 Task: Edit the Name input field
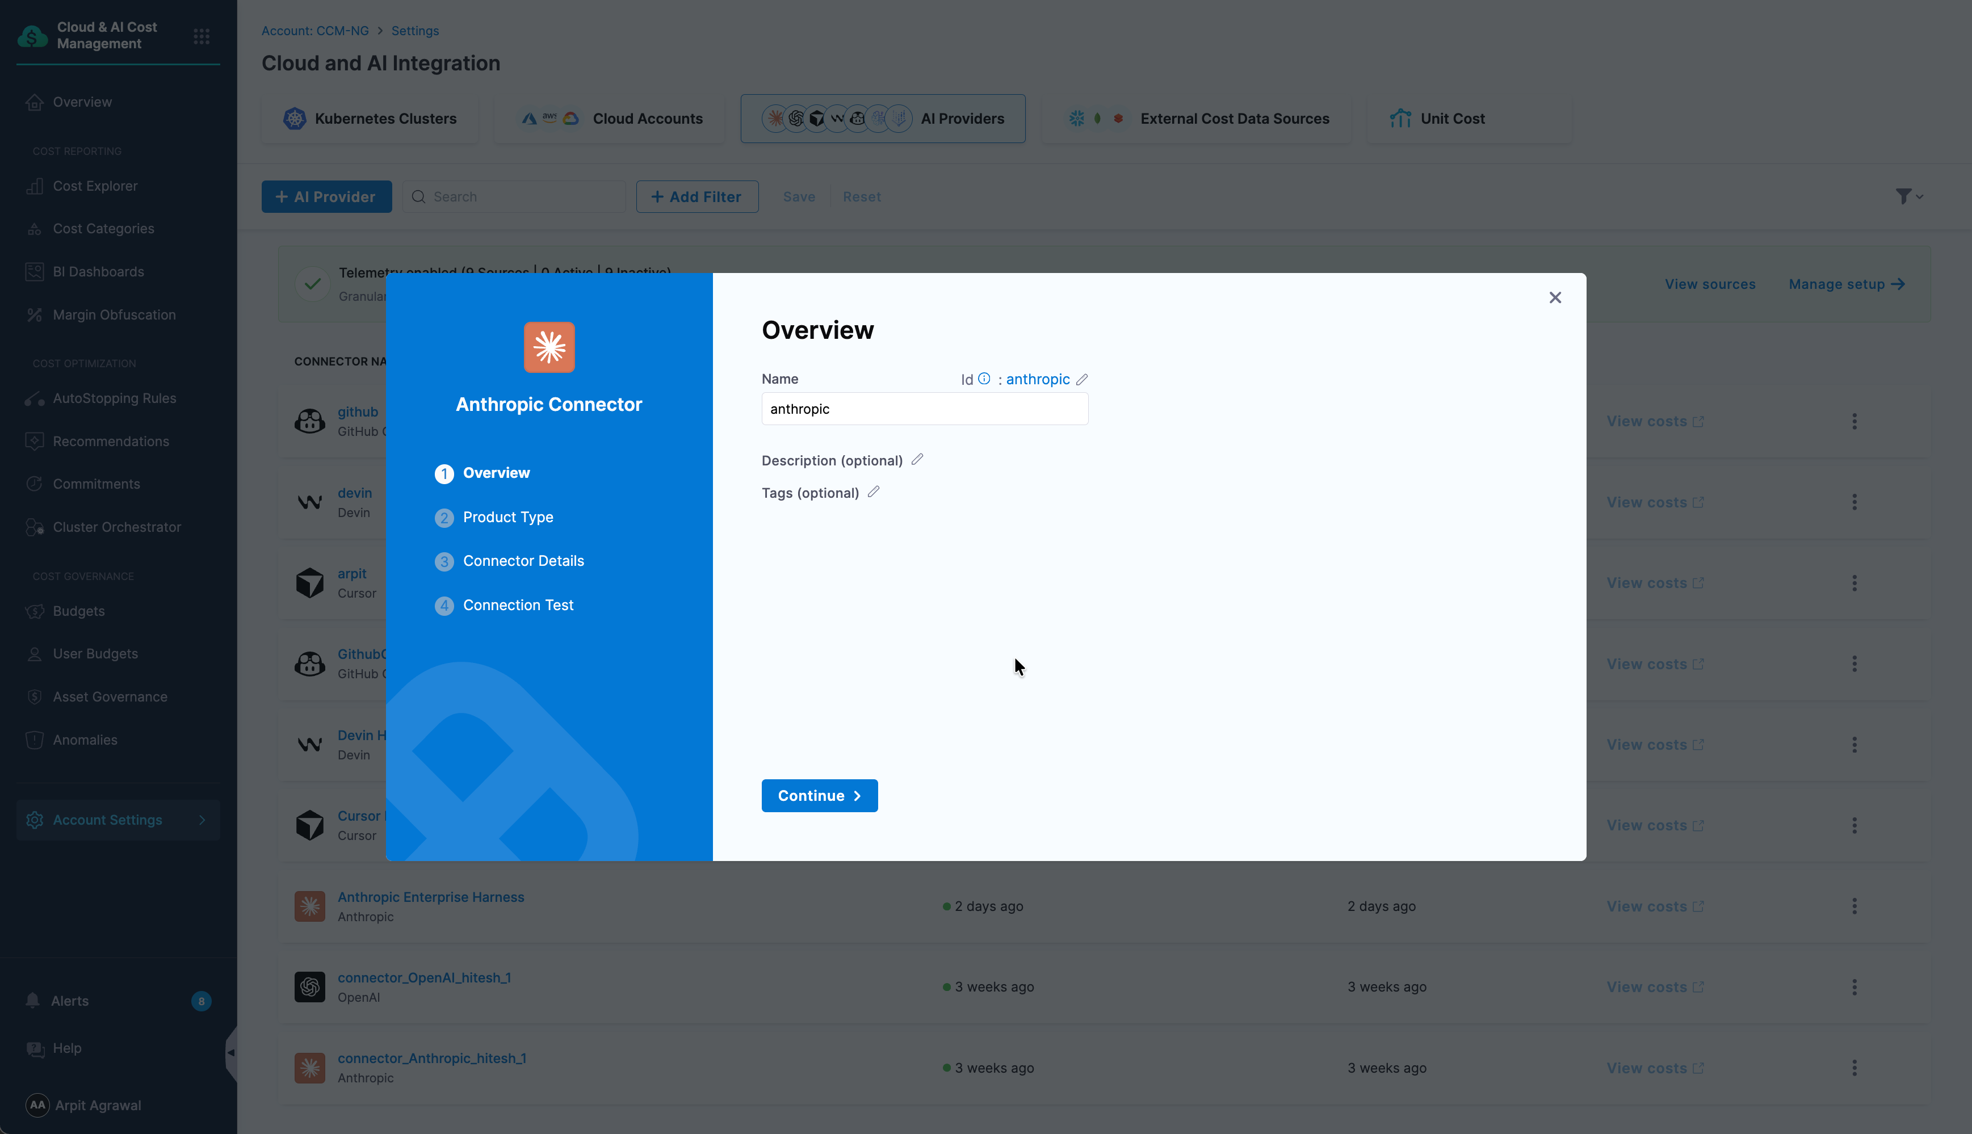925,409
